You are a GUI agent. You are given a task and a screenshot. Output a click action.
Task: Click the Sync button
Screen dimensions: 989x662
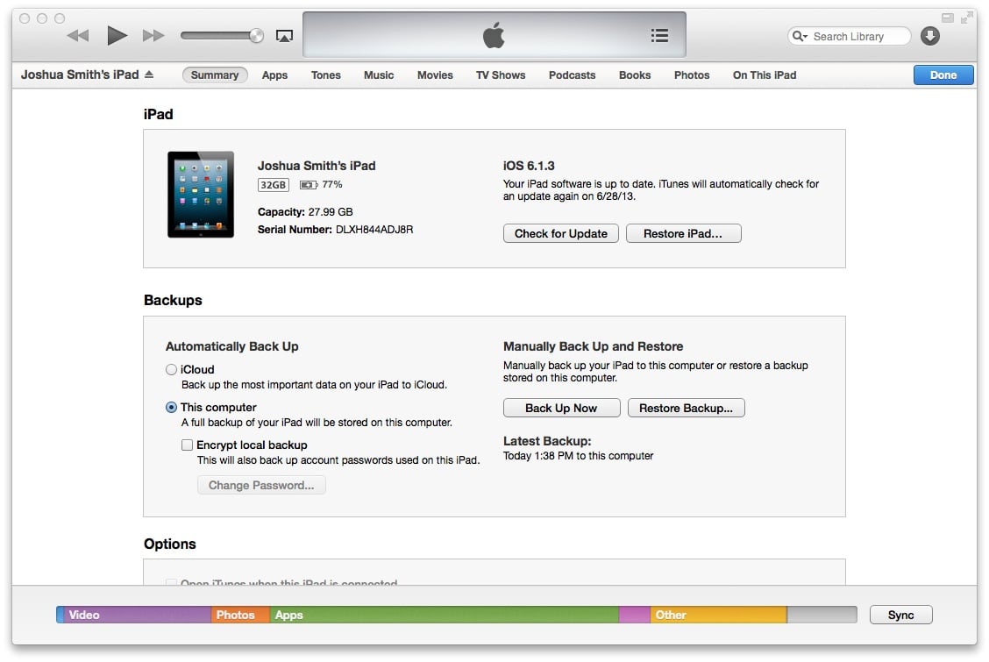click(x=900, y=615)
